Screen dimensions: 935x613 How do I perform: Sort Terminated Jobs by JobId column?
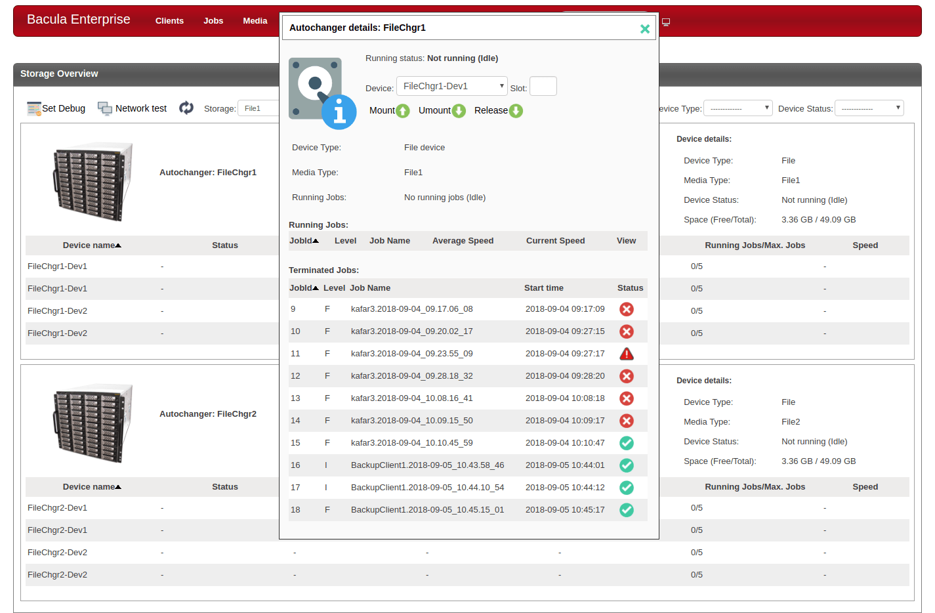click(304, 288)
